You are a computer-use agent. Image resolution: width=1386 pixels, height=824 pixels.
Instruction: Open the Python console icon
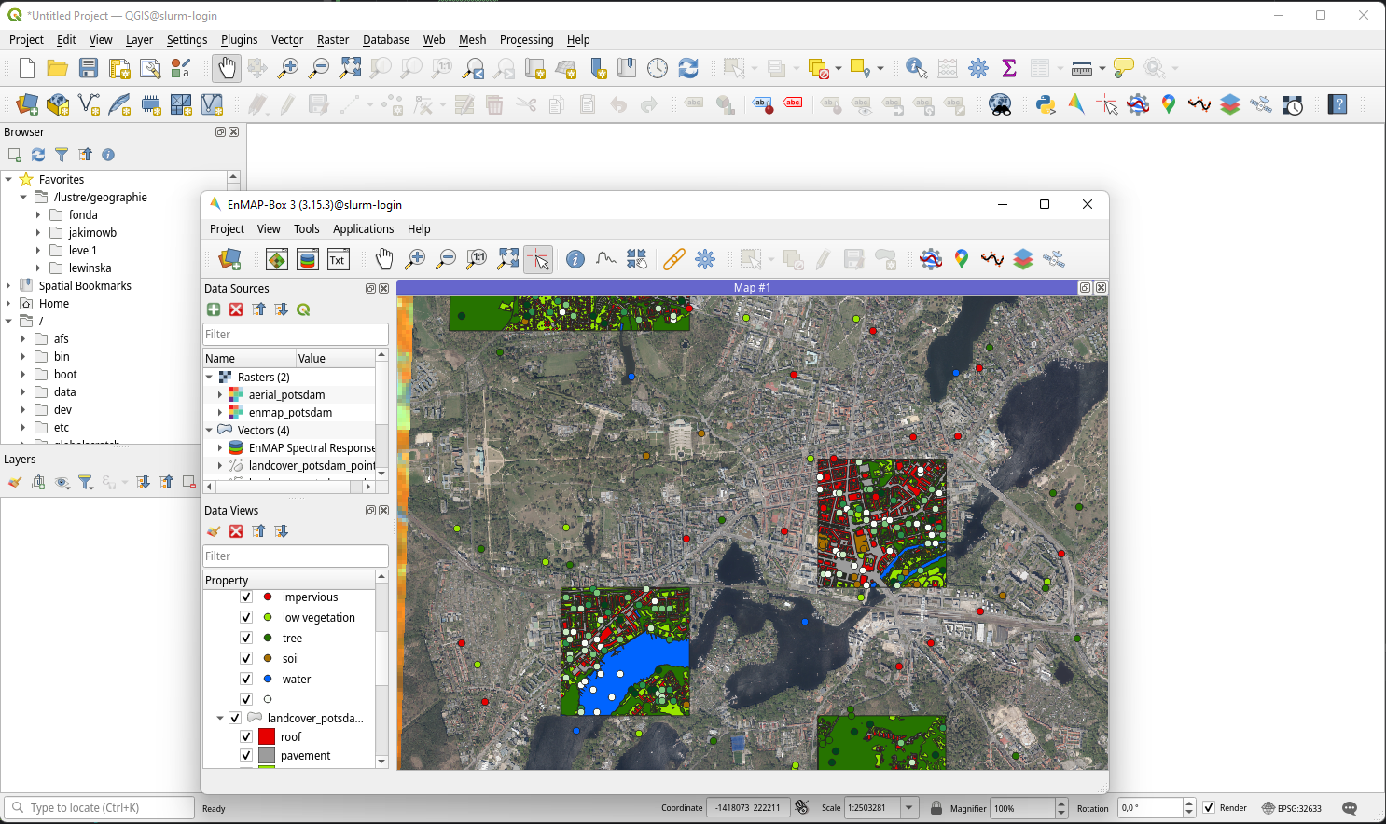(x=1046, y=104)
